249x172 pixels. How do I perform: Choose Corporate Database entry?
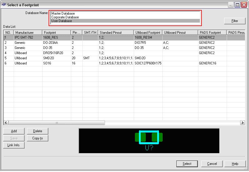(x=126, y=17)
